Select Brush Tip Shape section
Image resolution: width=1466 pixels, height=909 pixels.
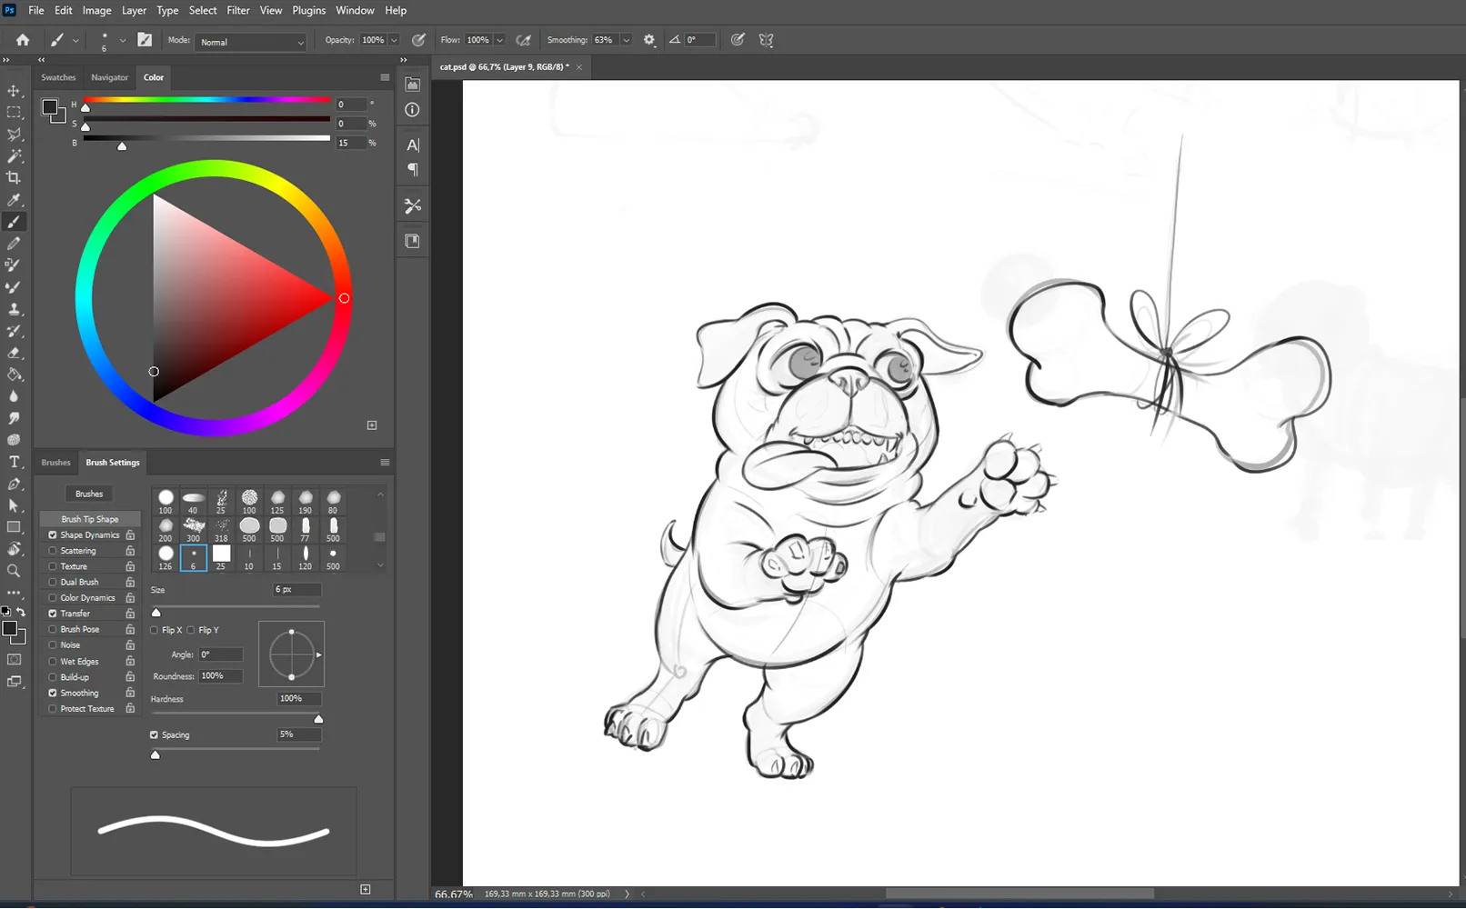click(x=90, y=519)
